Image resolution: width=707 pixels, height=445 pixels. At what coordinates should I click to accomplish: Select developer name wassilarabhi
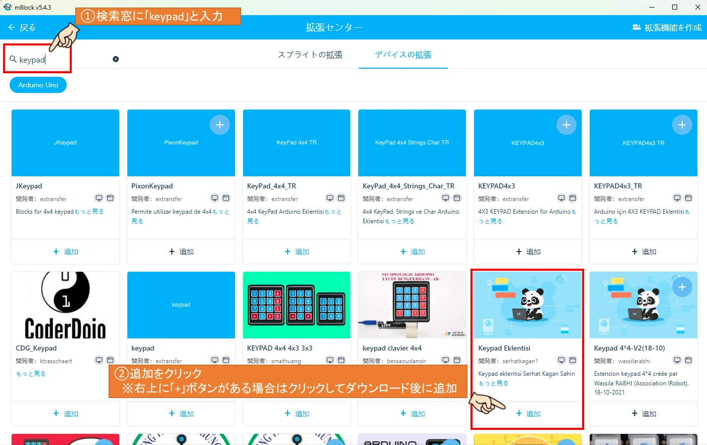coord(634,361)
